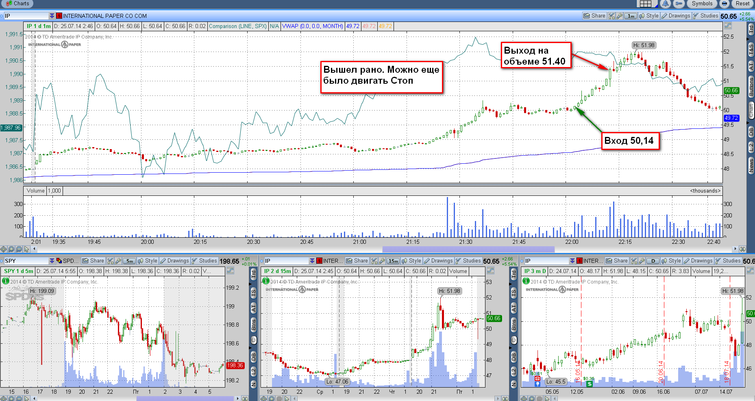Share the IP 15m chart
Viewport: 755px width, 401px height.
tap(357, 261)
